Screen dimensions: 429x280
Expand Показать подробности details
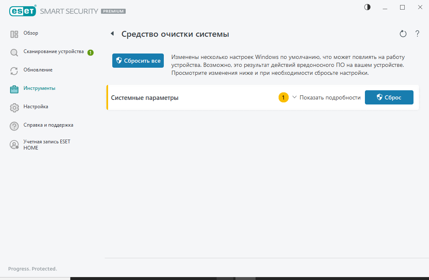pos(326,97)
